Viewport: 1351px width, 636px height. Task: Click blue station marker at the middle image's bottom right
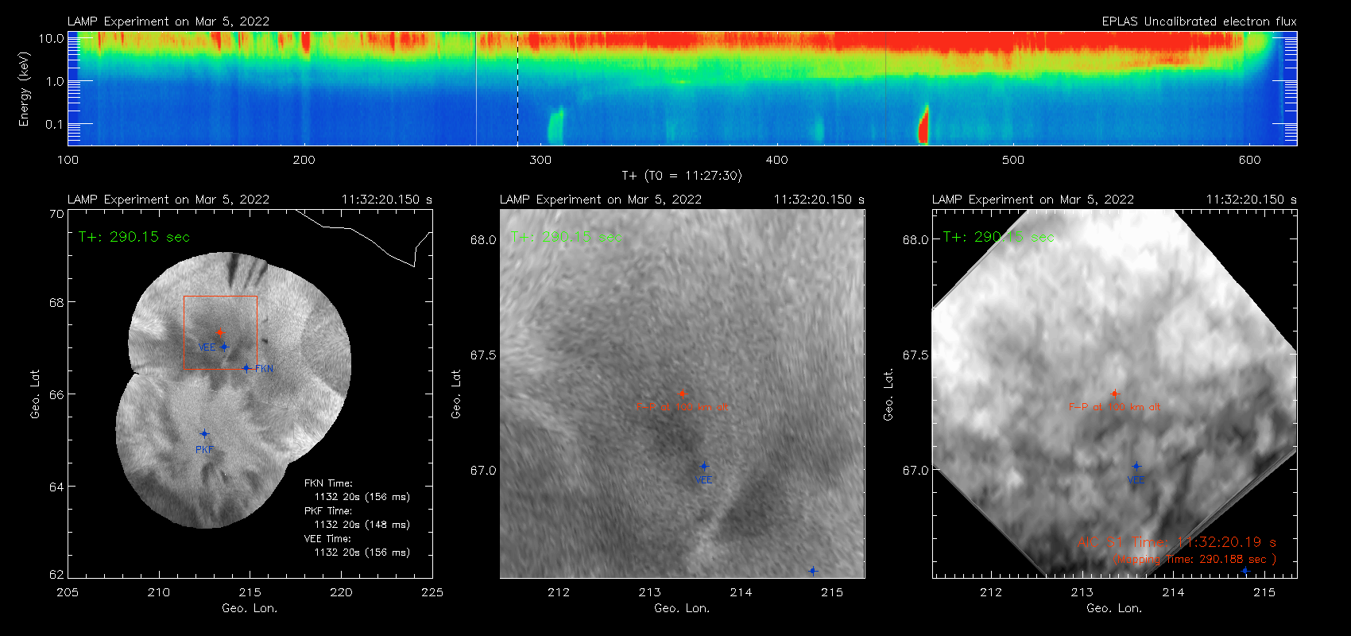pyautogui.click(x=813, y=571)
